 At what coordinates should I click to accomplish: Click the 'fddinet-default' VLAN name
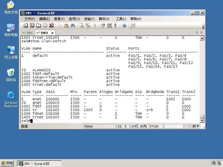click(49, 81)
